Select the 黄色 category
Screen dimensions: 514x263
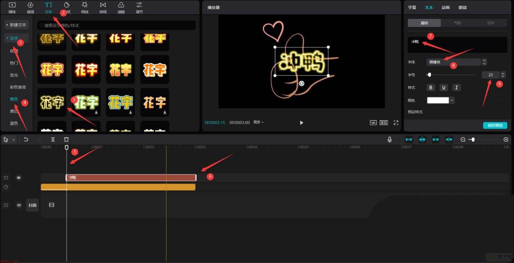tap(14, 99)
